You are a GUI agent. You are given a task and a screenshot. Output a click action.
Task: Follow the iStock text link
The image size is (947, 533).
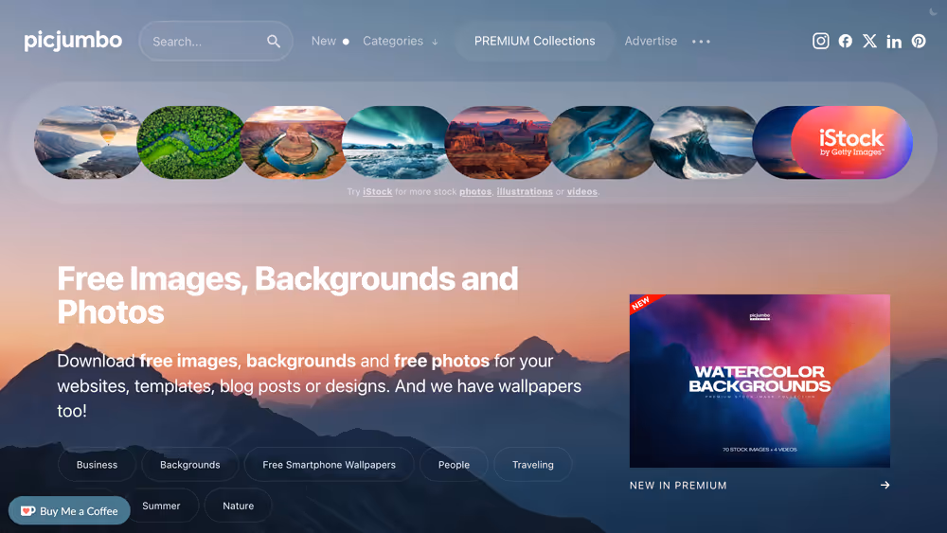(378, 191)
